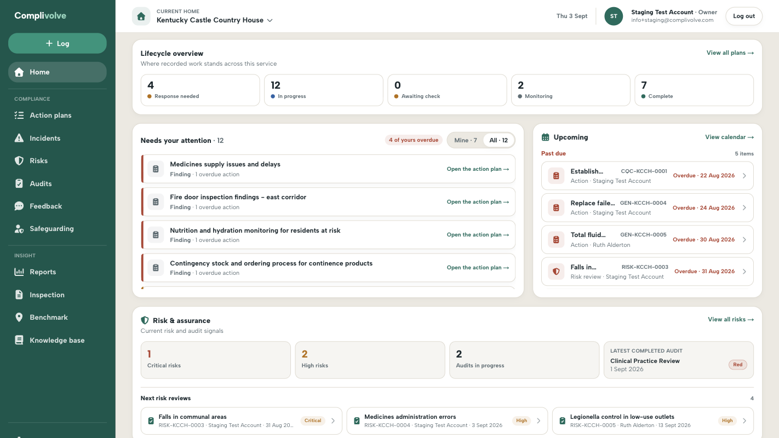Click the Benchmark pin icon
Screen dimensions: 779x438
(x=19, y=318)
